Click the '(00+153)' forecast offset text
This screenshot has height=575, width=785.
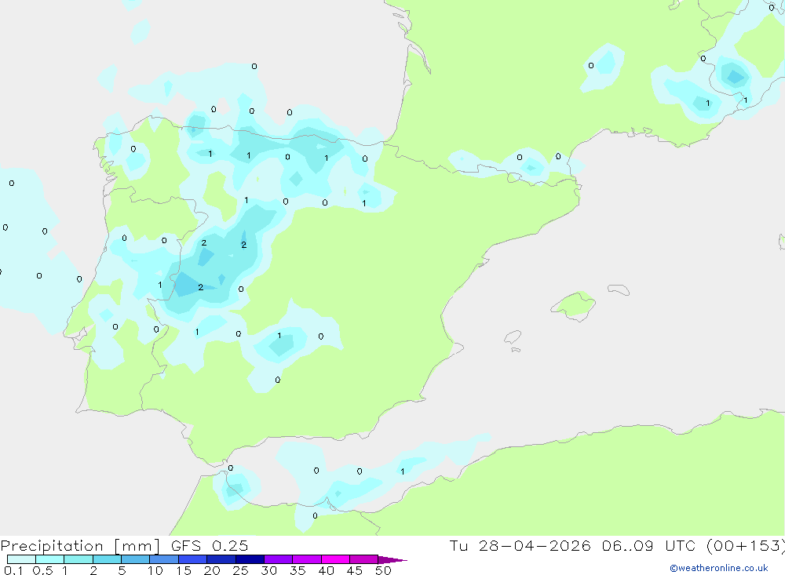tap(746, 546)
